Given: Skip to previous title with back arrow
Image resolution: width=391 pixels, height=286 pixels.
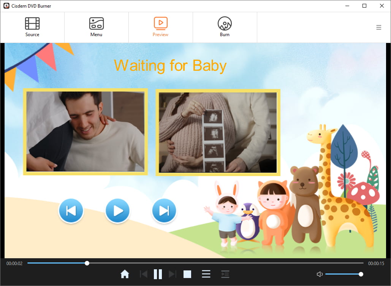Looking at the screenshot, I should [x=144, y=274].
